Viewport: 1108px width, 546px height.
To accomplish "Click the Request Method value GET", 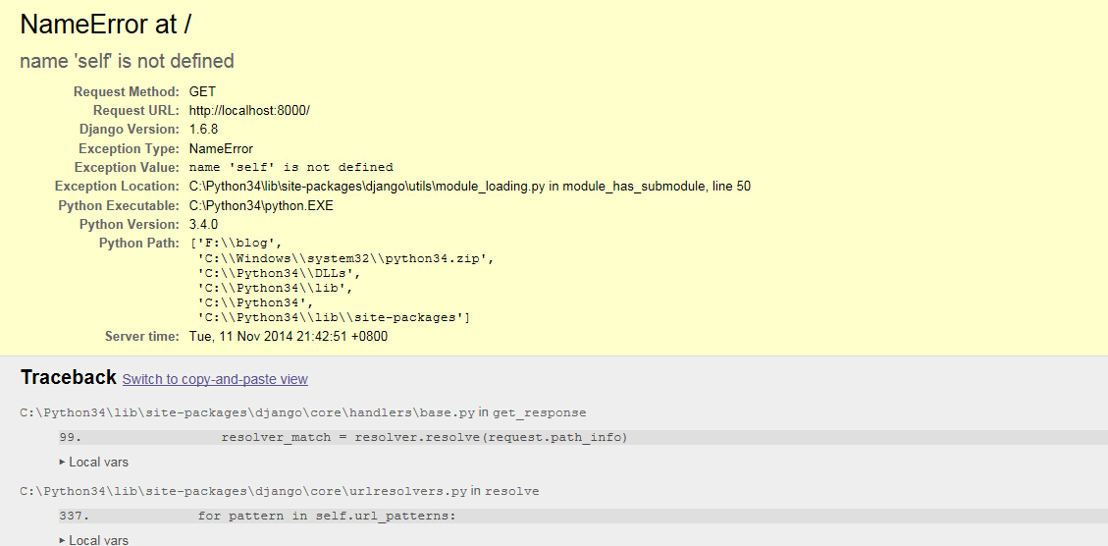I will tap(202, 92).
